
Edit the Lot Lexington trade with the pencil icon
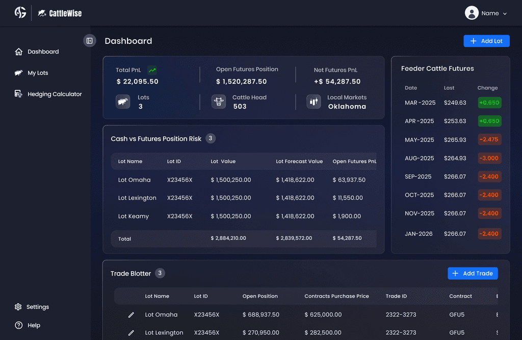[131, 333]
